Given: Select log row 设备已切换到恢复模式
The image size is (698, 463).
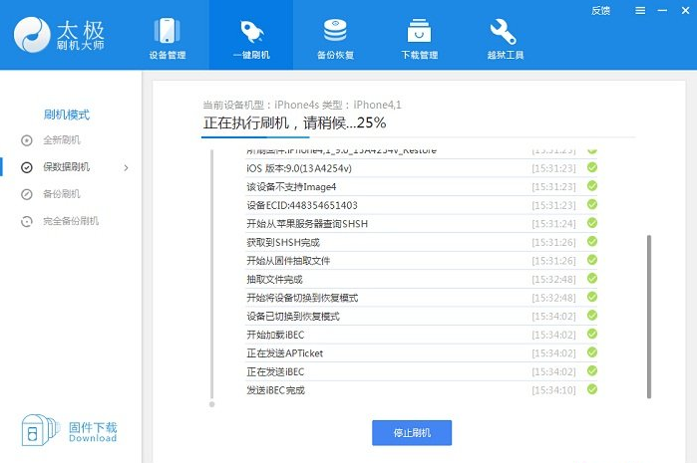Looking at the screenshot, I should click(x=421, y=316).
